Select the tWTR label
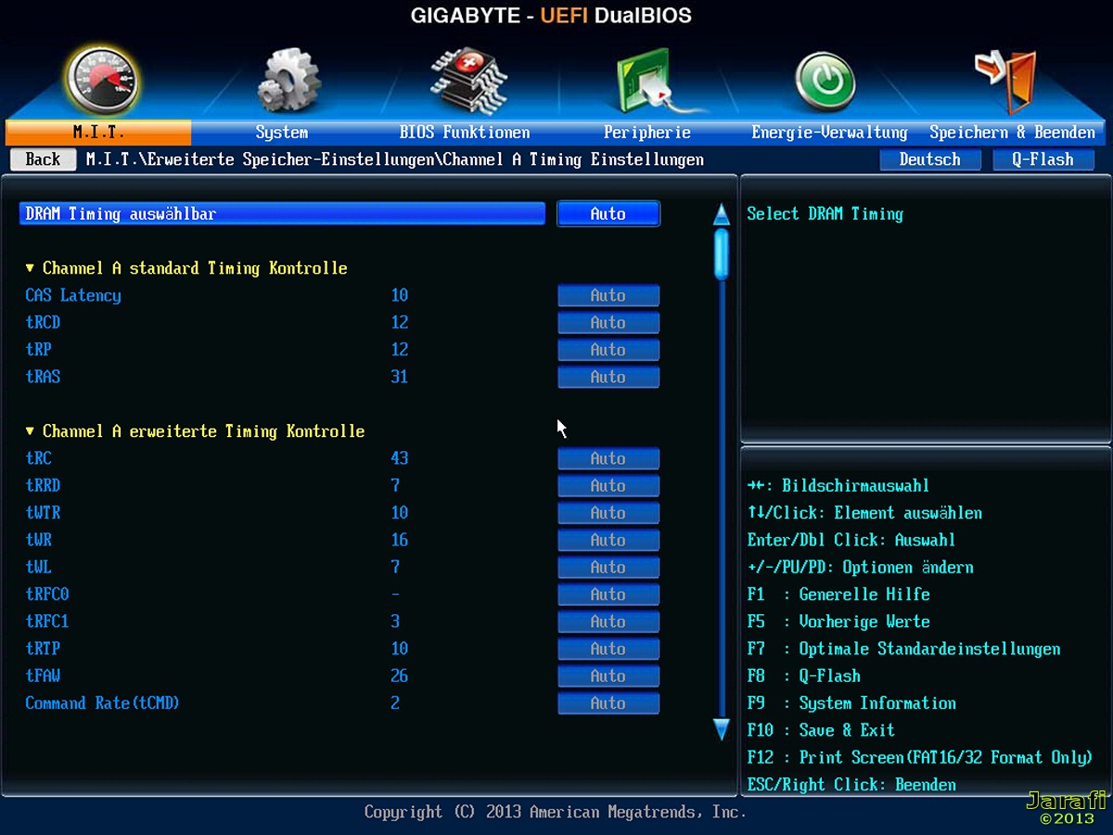Screen dimensions: 1113x835 tap(43, 512)
